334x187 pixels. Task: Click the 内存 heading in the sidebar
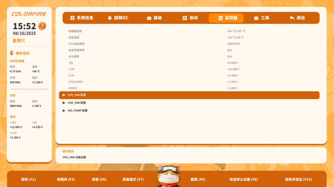pyautogui.click(x=13, y=95)
